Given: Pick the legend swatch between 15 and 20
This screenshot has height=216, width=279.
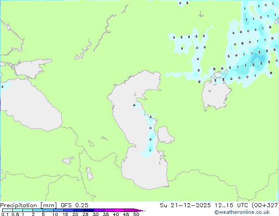Looking at the screenshot, I should point(68,210).
